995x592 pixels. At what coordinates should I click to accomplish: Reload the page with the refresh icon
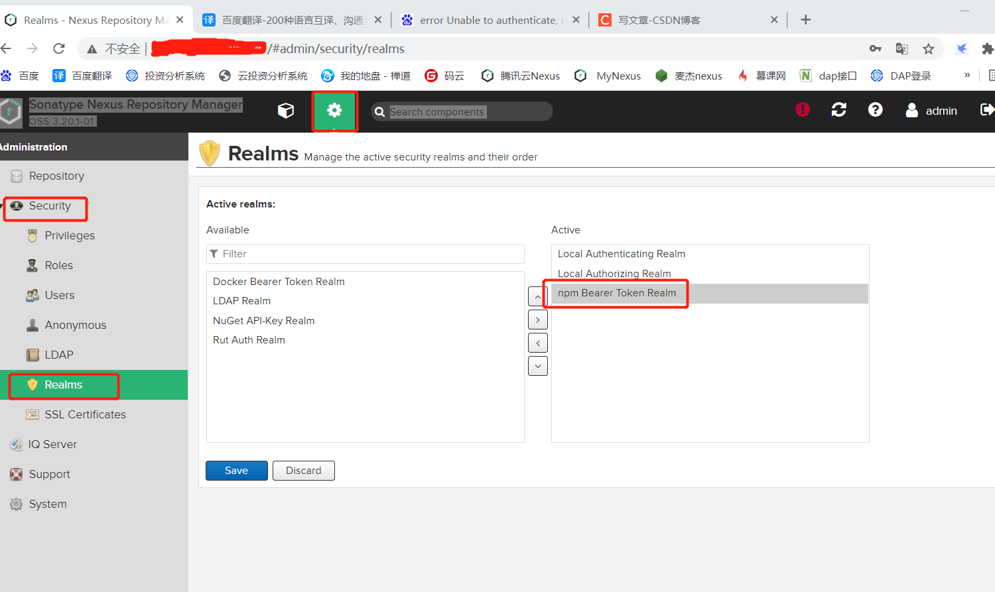coord(59,48)
